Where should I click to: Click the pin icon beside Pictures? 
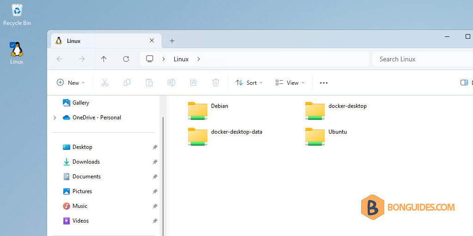coord(155,191)
